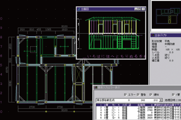Click the 土台(入力) panel title icon
This screenshot has height=120, width=181.
click(153, 35)
